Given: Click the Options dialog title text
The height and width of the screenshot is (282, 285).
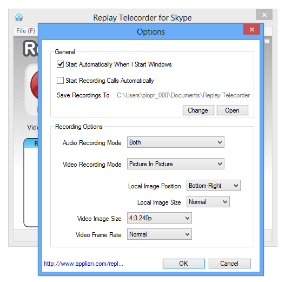Looking at the screenshot, I should 151,32.
